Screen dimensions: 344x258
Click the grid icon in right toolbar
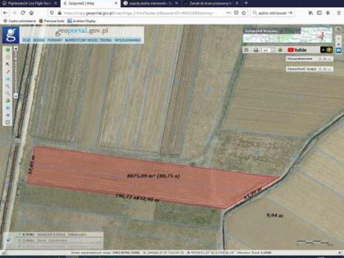(x=247, y=50)
